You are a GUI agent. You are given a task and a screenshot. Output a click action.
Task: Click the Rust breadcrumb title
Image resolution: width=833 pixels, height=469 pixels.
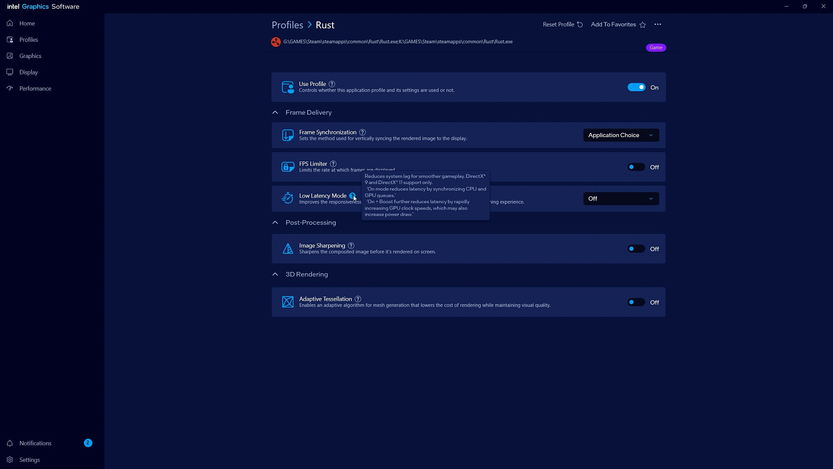(x=325, y=25)
